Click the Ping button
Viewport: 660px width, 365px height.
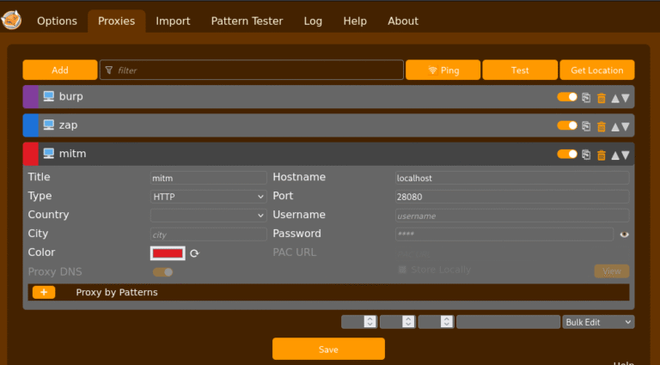pos(443,70)
